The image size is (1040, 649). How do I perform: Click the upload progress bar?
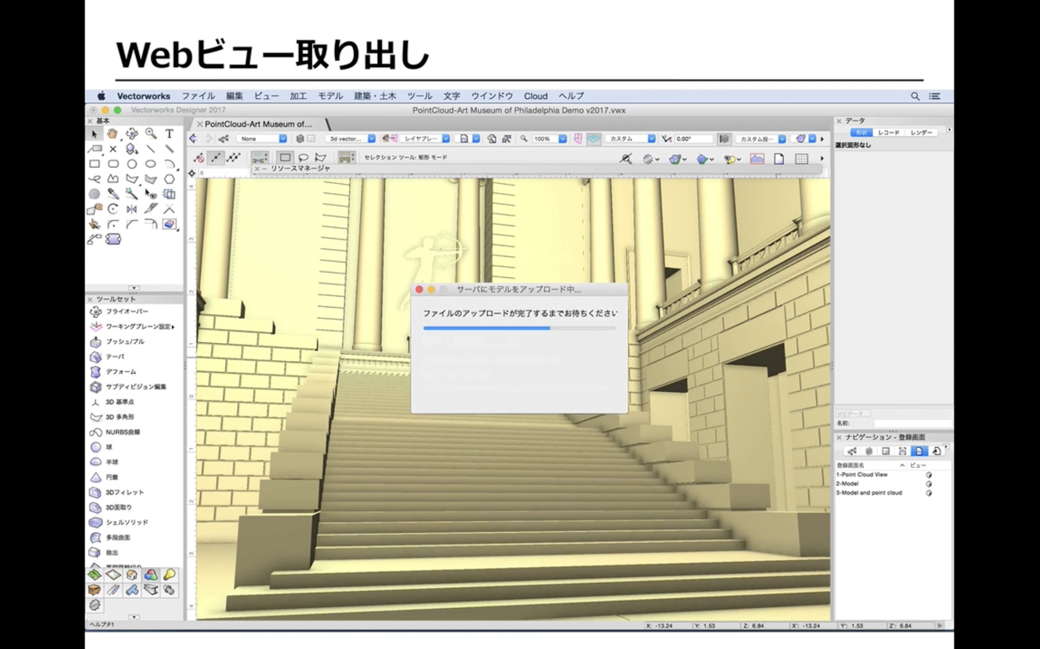coord(519,328)
